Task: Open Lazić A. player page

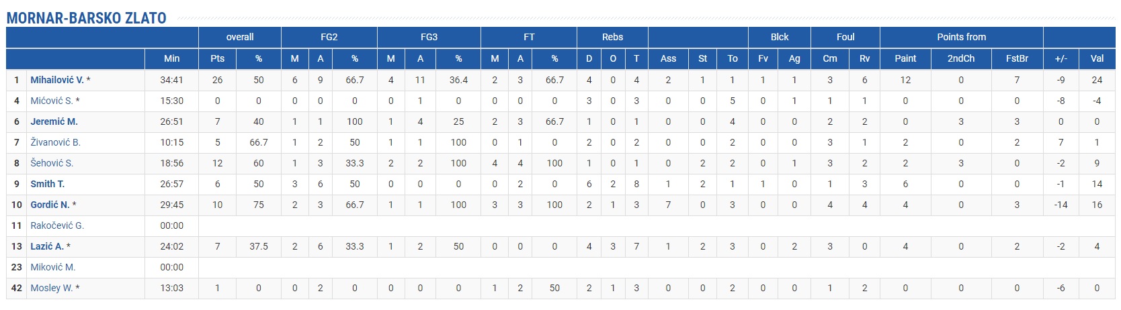Action: 47,246
